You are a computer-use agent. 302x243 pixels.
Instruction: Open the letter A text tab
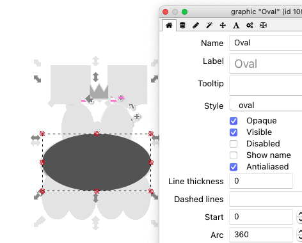(236, 26)
